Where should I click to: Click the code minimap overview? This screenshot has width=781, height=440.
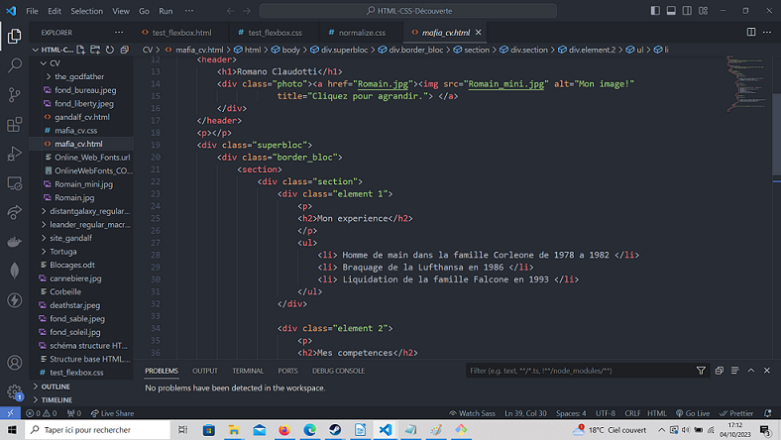point(747,83)
